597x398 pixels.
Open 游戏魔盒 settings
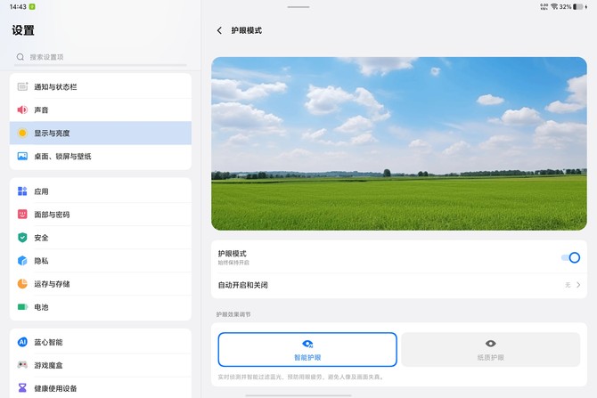pos(101,365)
